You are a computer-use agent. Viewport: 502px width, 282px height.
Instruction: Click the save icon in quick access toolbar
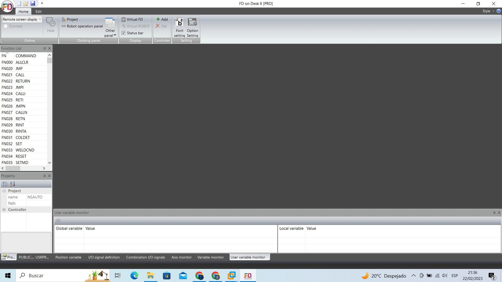(x=33, y=3)
